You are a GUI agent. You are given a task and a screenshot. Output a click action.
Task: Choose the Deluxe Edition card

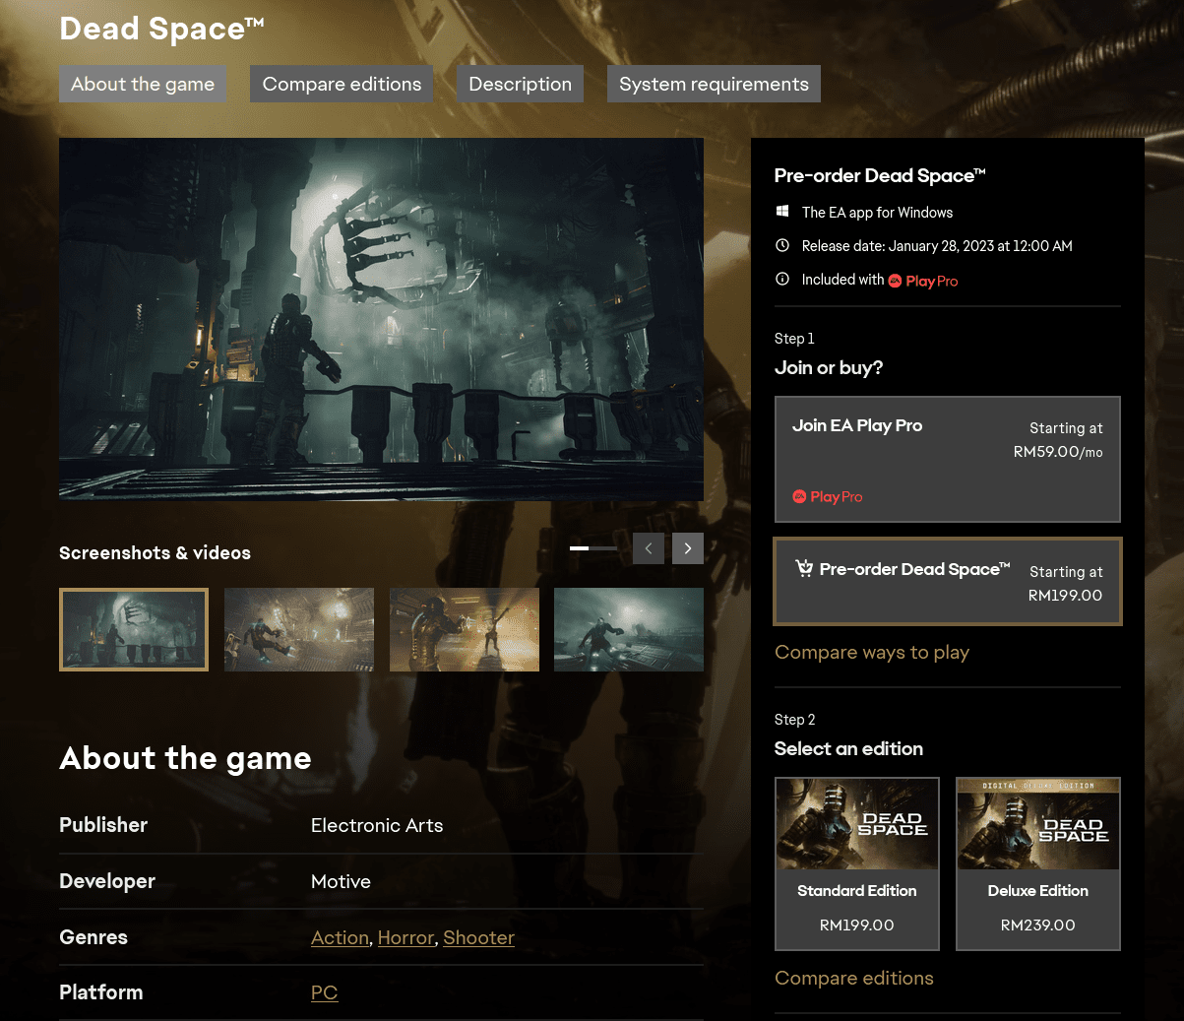[1038, 863]
